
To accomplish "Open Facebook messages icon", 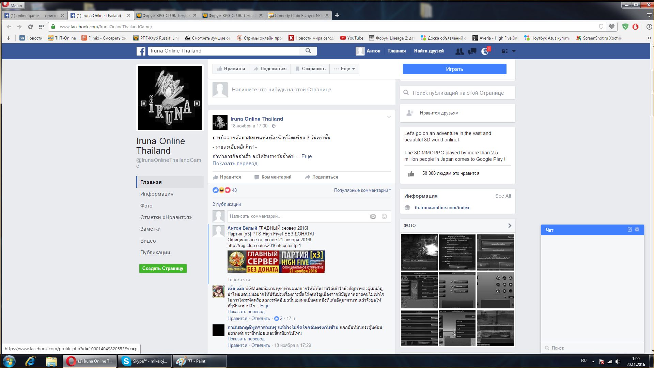I will (472, 51).
